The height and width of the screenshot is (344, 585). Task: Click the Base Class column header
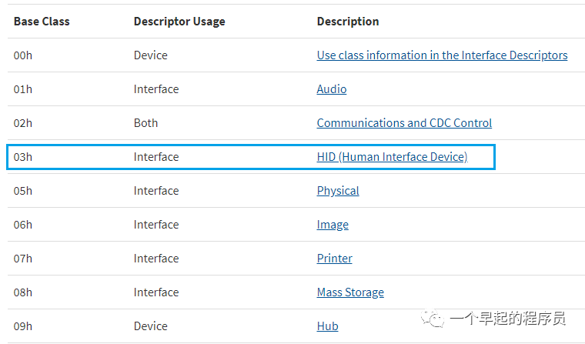[42, 22]
